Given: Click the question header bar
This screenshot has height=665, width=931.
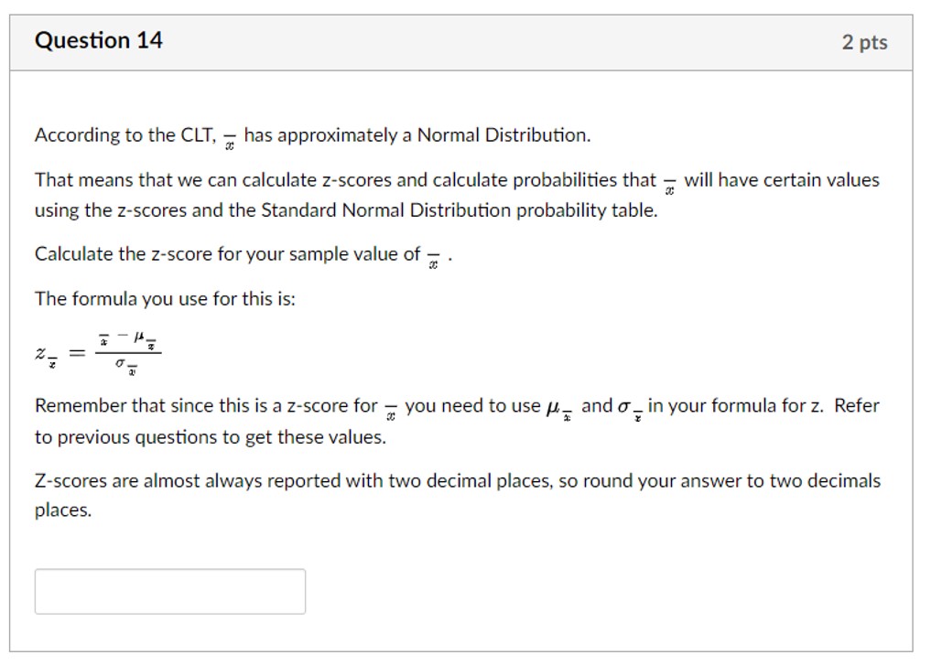Looking at the screenshot, I should point(465,40).
